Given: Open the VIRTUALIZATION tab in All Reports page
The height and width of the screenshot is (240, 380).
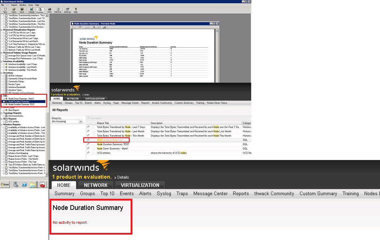Looking at the screenshot, I should coord(95,99).
